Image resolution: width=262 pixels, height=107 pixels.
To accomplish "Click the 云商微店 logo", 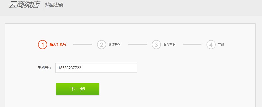I will click(24, 5).
